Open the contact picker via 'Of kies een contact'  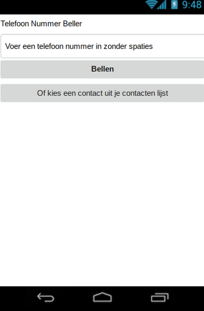click(102, 93)
